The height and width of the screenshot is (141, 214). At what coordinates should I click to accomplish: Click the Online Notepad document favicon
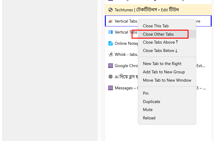pyautogui.click(x=111, y=43)
